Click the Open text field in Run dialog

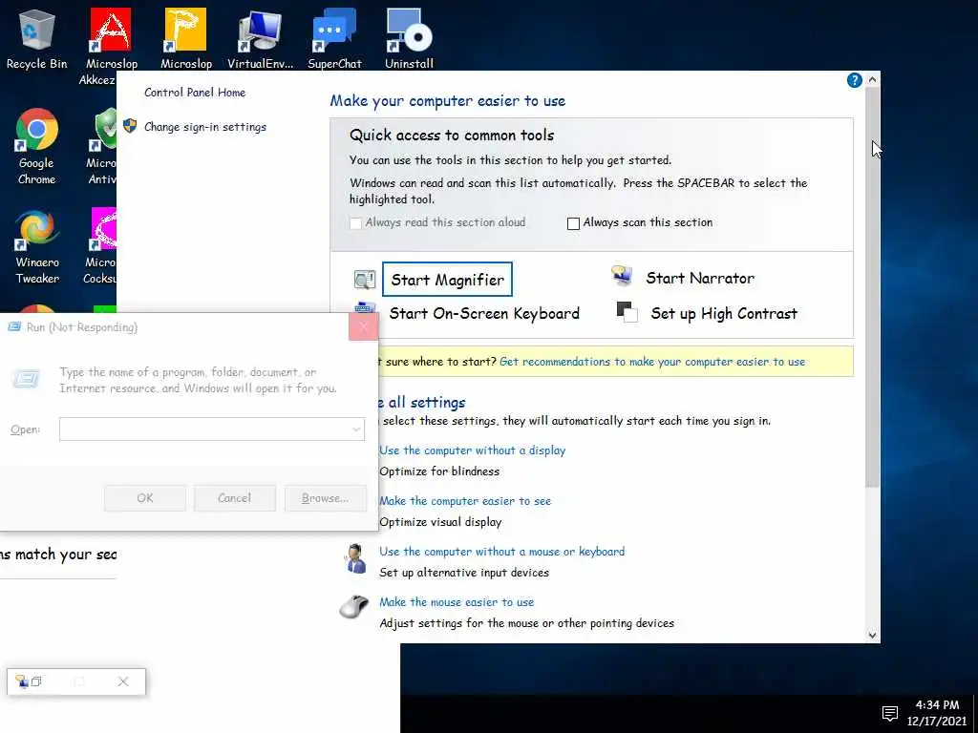[x=211, y=429]
